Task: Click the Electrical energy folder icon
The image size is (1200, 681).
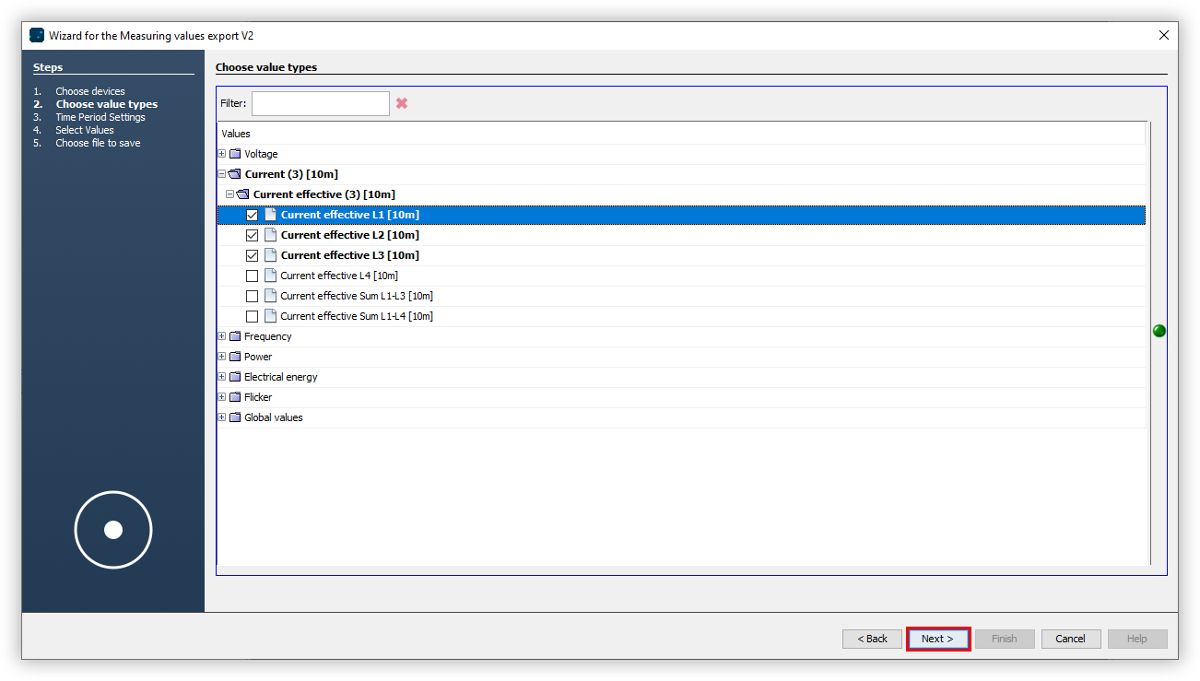Action: [235, 377]
